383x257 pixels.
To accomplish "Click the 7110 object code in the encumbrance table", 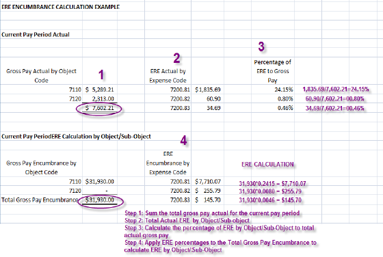I will tap(75, 182).
